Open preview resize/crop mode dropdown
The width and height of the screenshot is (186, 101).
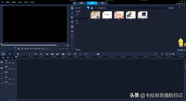(47, 49)
